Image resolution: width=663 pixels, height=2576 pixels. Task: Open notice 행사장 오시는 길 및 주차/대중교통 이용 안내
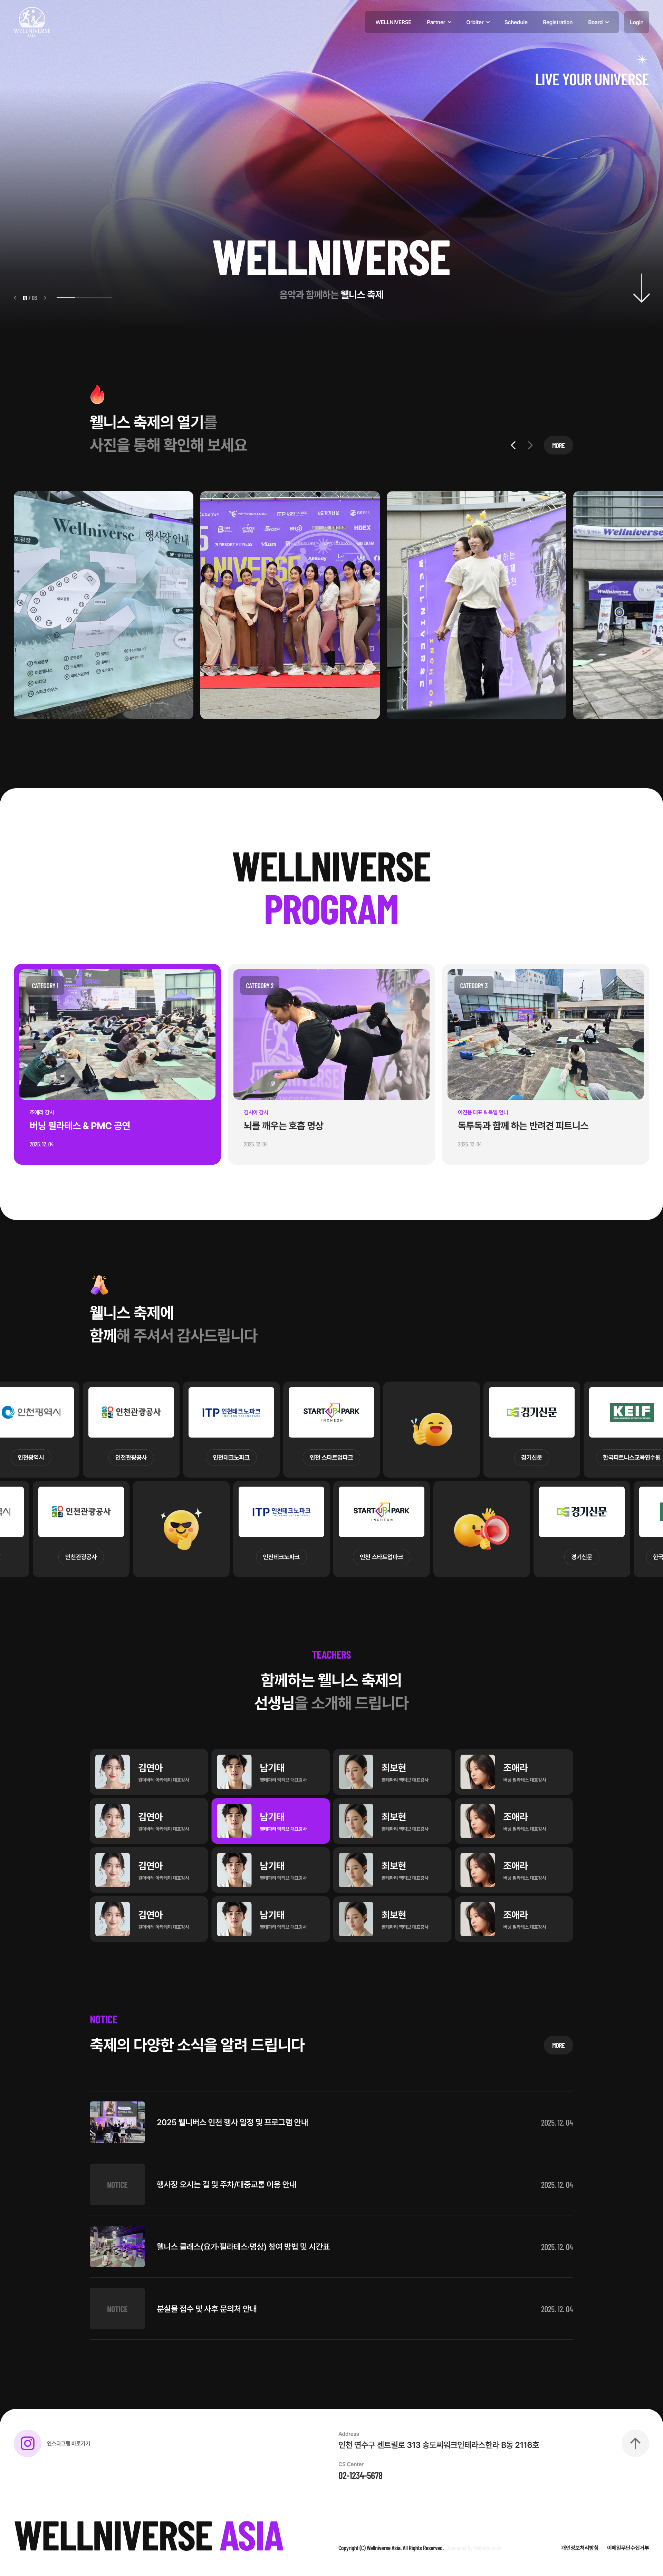coord(331,2184)
